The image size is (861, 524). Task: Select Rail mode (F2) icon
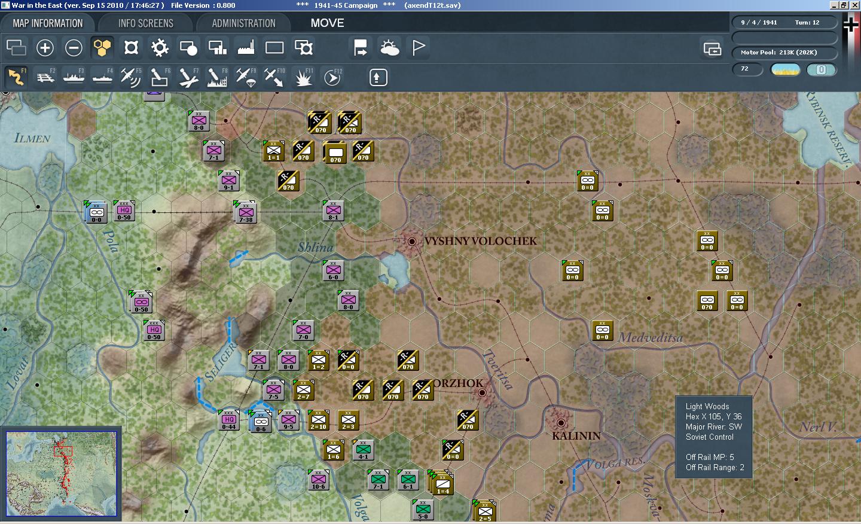tap(45, 77)
